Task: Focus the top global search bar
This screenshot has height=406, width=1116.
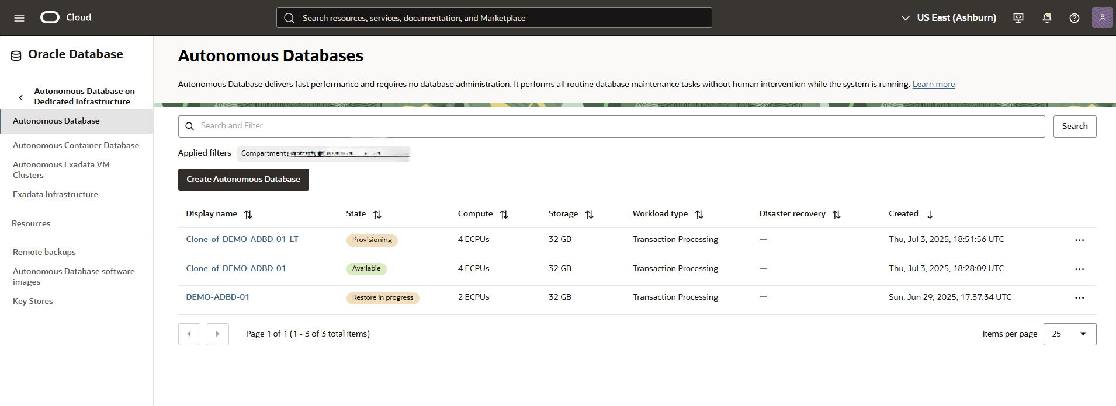Action: point(494,17)
